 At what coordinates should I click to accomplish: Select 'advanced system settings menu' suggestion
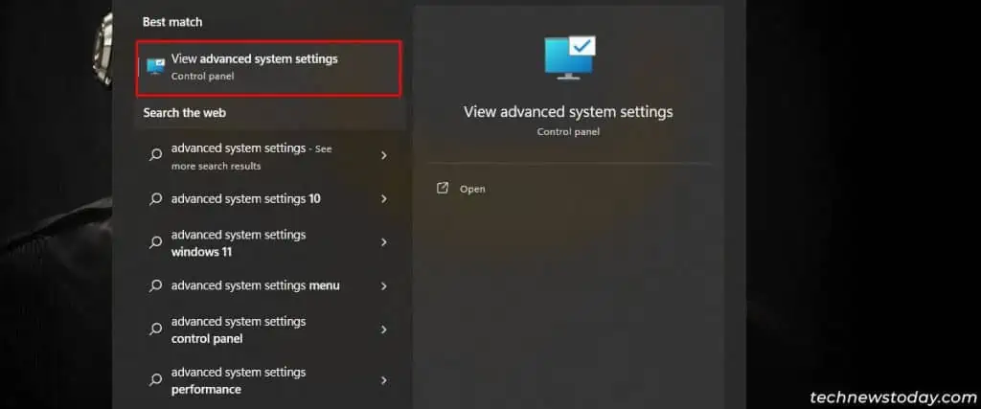270,285
